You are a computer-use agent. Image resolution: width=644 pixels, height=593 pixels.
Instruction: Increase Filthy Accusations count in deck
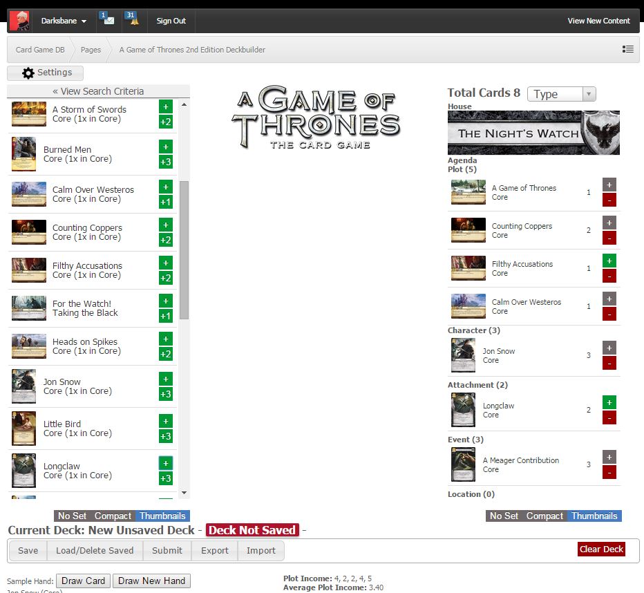point(609,261)
